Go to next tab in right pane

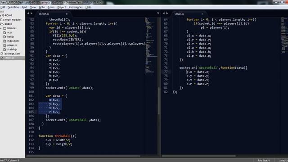167,13
